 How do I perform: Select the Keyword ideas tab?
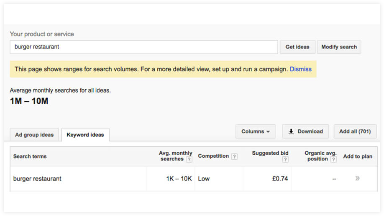point(85,135)
